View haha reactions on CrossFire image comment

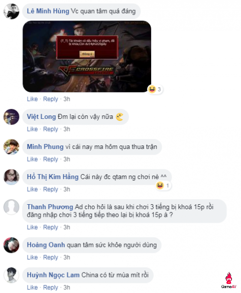tap(155, 89)
